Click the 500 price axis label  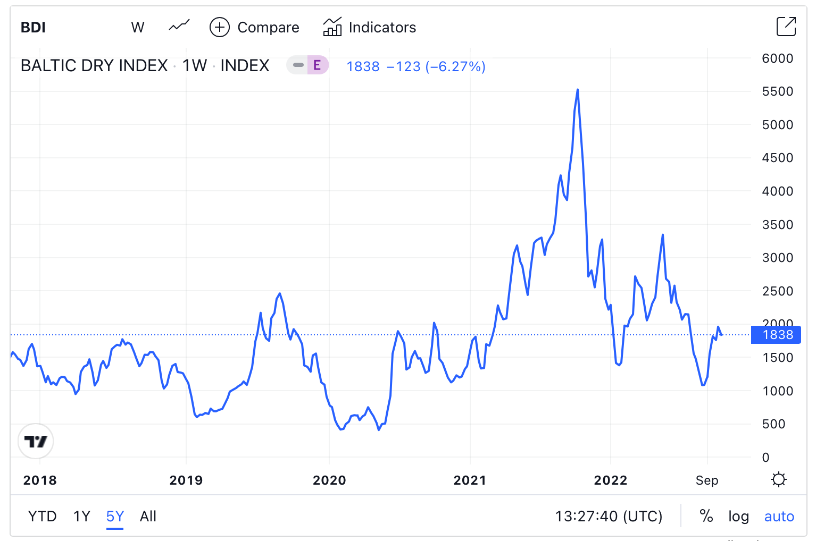773,424
